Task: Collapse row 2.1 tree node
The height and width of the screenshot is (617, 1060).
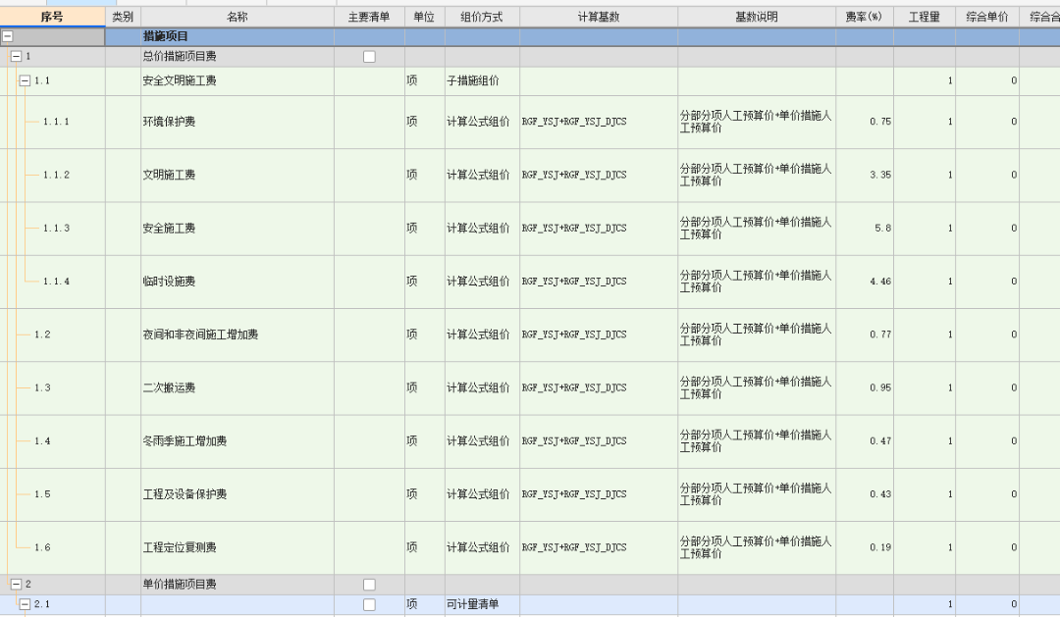Action: point(25,604)
